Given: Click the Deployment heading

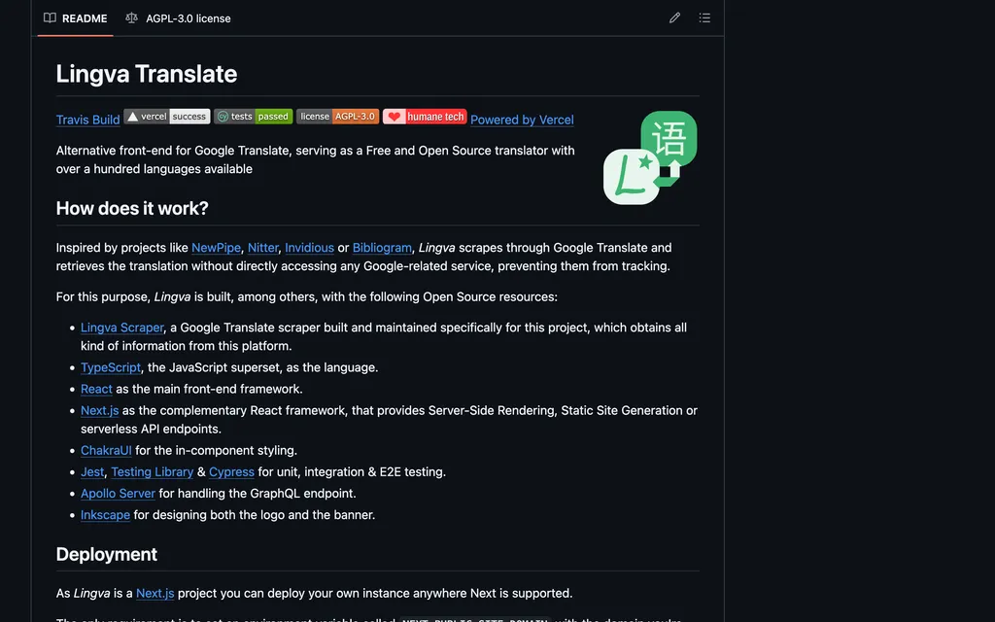Looking at the screenshot, I should [x=107, y=554].
